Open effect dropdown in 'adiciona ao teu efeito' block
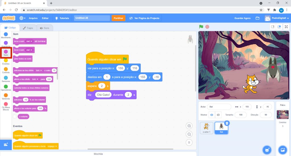 (39, 71)
